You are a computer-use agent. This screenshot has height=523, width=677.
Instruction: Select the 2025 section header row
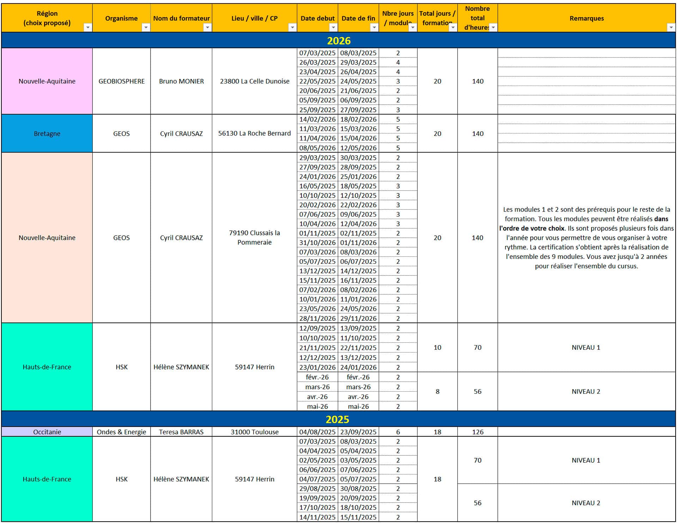(338, 419)
